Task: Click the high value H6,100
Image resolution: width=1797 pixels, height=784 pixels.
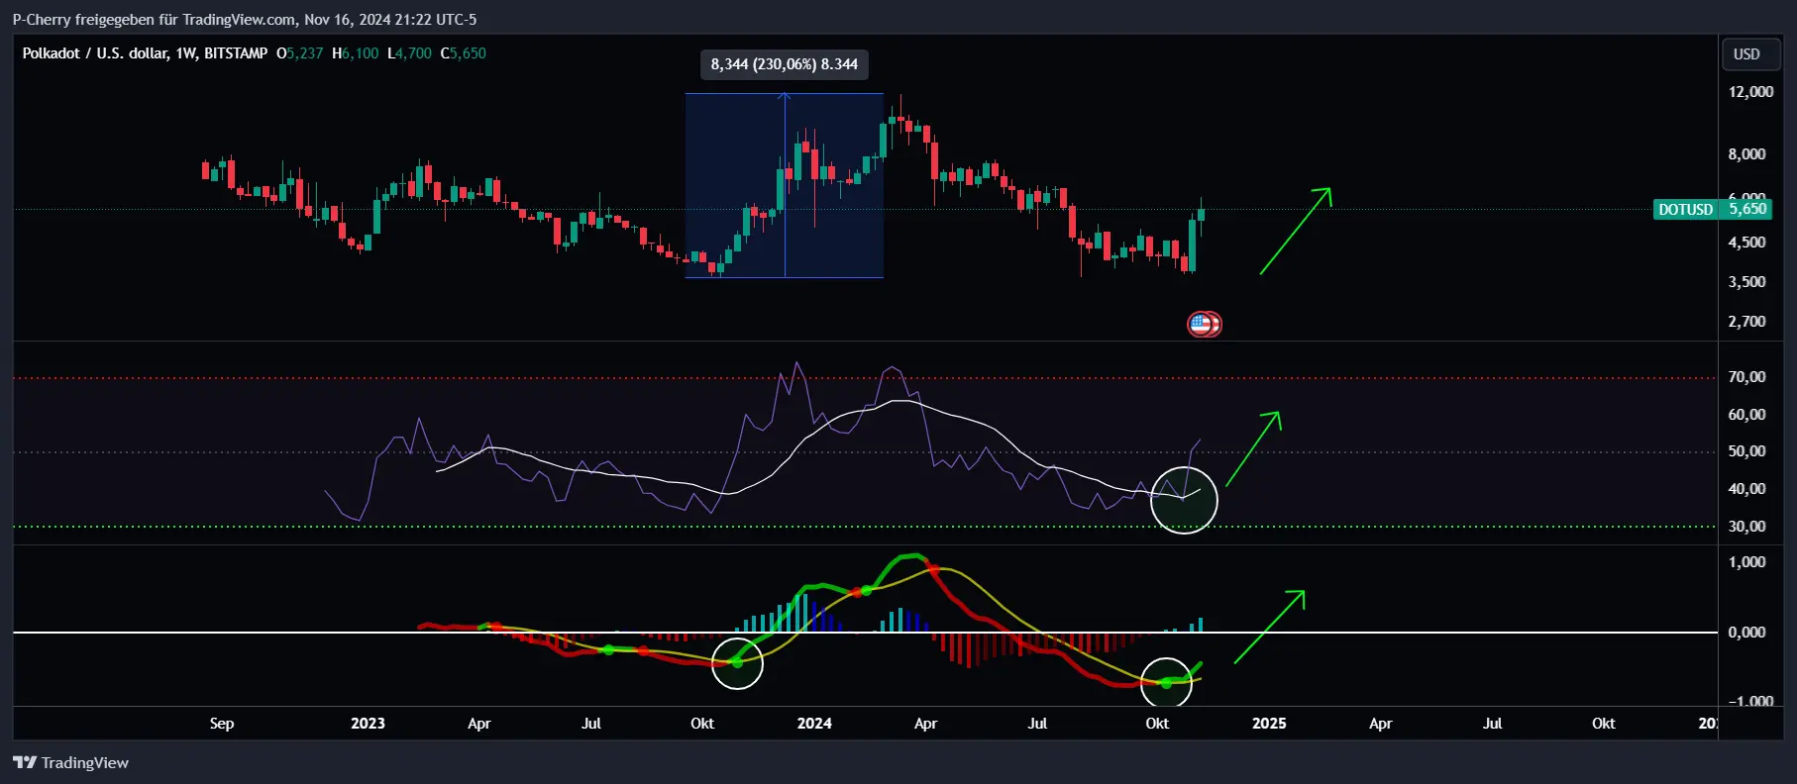Action: tap(356, 53)
